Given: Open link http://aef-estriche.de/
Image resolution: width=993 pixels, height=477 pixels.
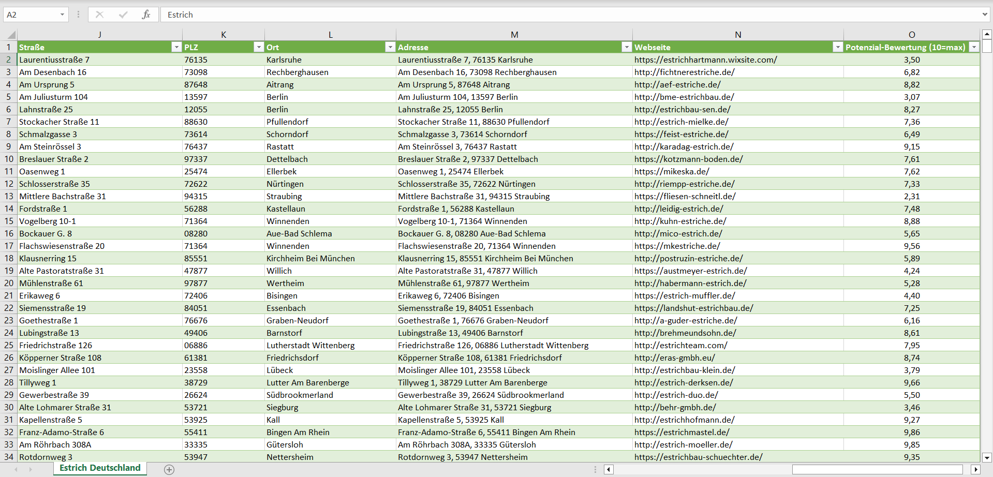Looking at the screenshot, I should pos(677,84).
